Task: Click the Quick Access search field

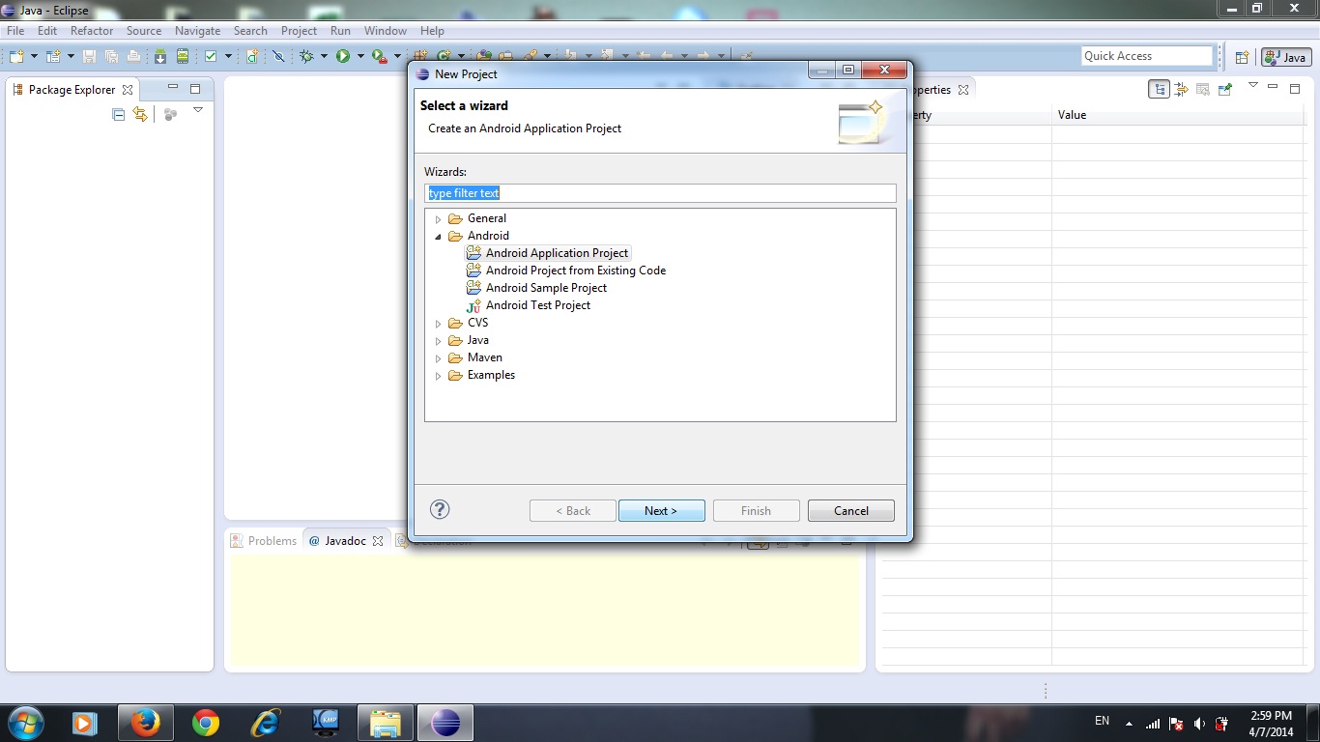Action: pos(1147,56)
